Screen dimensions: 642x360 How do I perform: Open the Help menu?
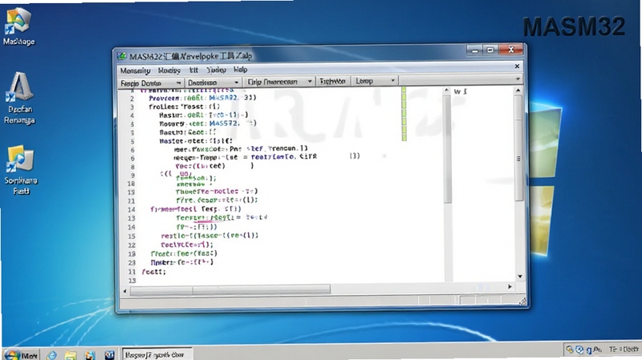click(240, 70)
